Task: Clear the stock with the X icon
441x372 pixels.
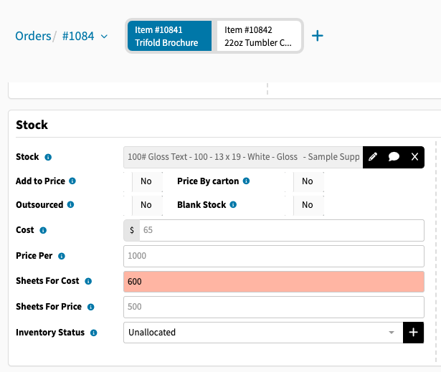Action: [414, 157]
